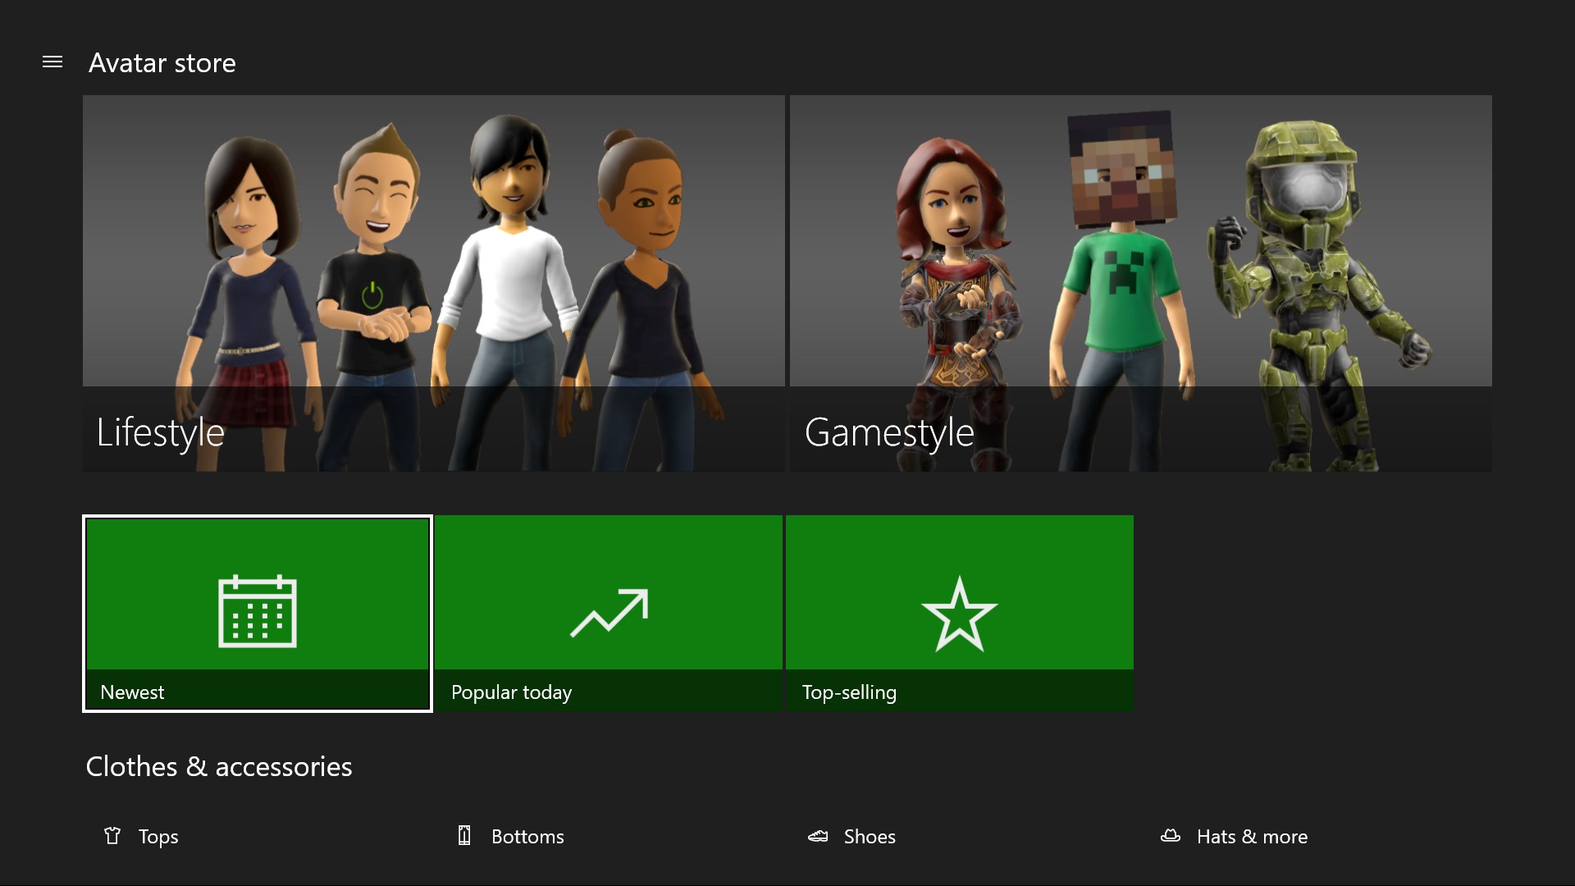Browse the Bottoms category link
This screenshot has height=886, width=1575.
pyautogui.click(x=527, y=837)
